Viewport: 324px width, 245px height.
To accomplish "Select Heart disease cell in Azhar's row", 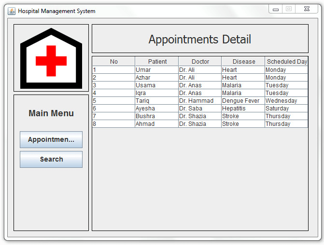I will [243, 77].
